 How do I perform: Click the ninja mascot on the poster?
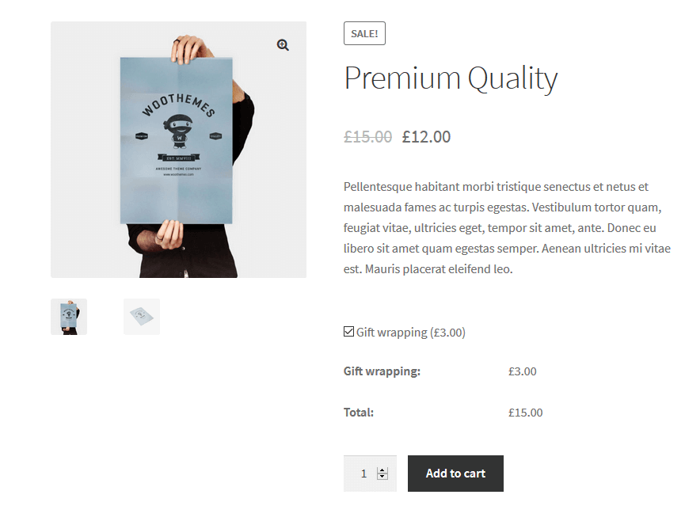(177, 132)
